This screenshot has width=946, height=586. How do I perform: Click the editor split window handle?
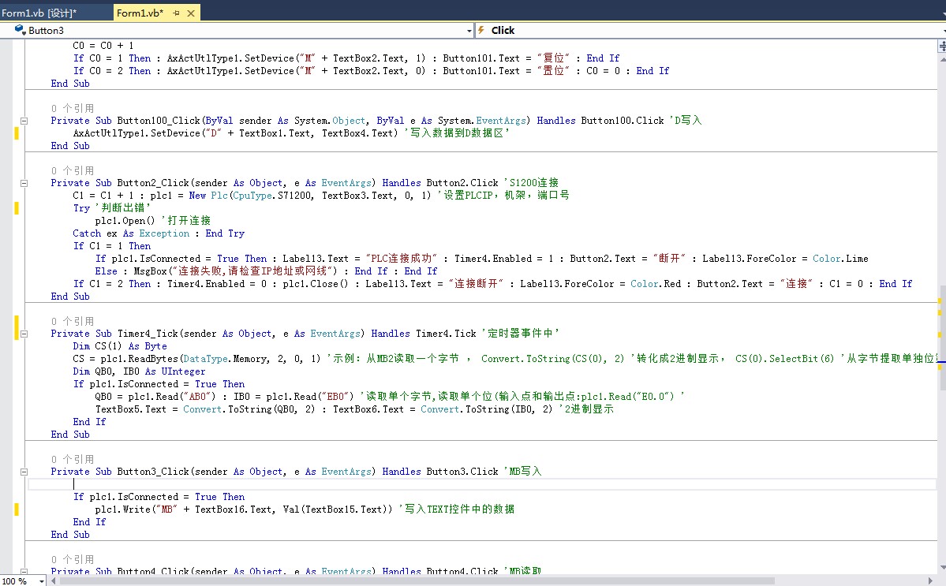tap(942, 46)
